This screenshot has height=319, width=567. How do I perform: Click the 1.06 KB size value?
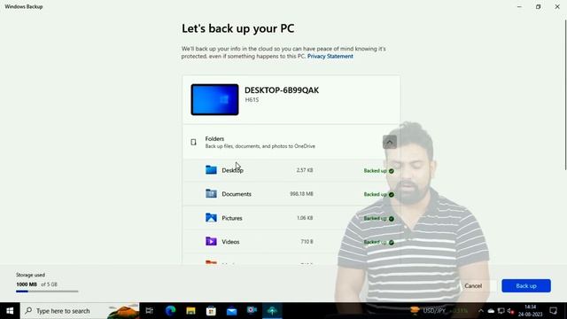tap(305, 218)
